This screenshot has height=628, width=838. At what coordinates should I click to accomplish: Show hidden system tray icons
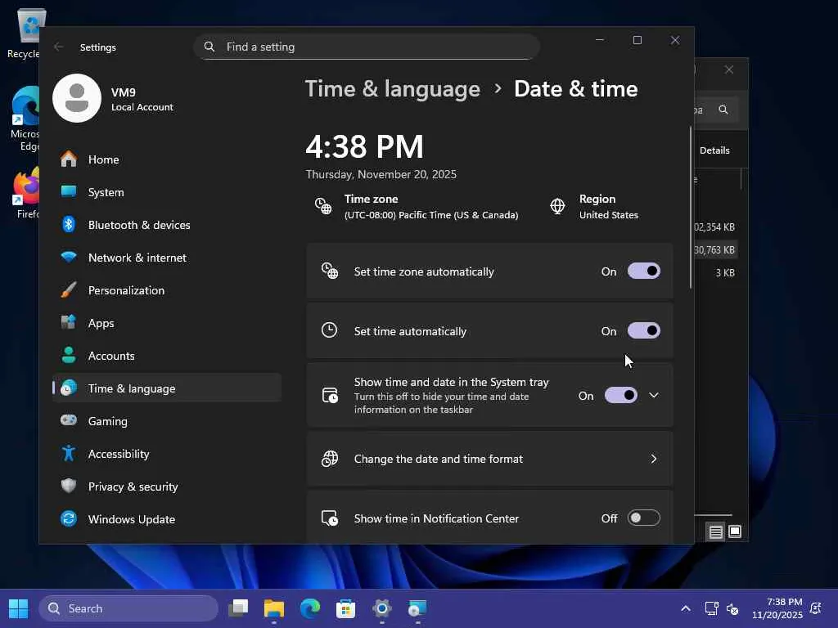[686, 608]
